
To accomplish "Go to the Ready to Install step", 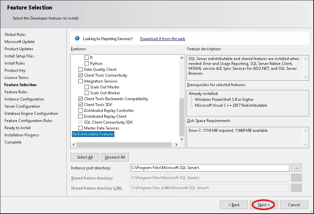I will point(18,128).
